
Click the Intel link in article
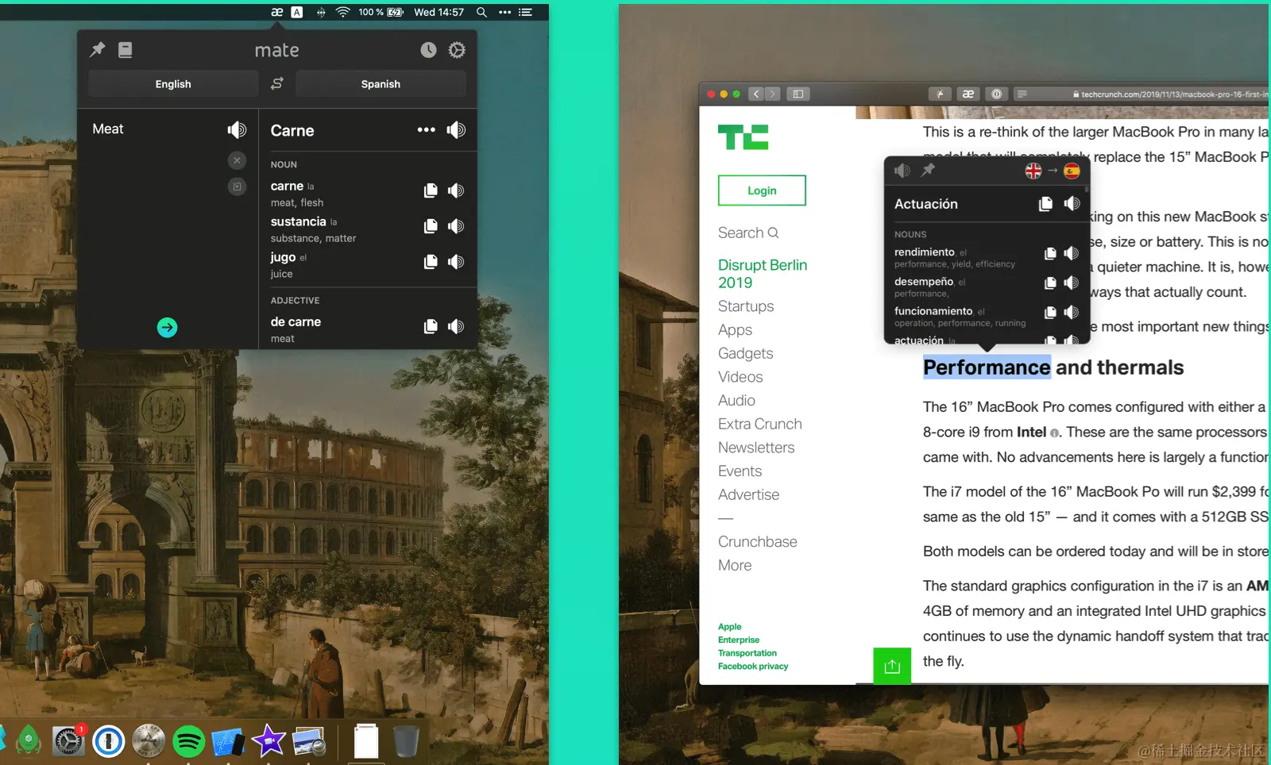(1031, 432)
